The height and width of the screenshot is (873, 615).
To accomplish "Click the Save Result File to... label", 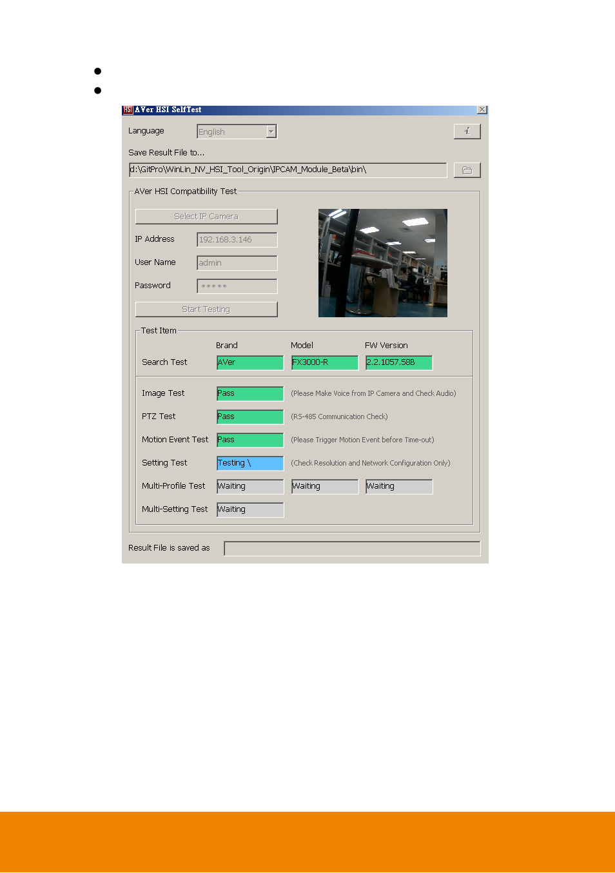I will point(166,153).
